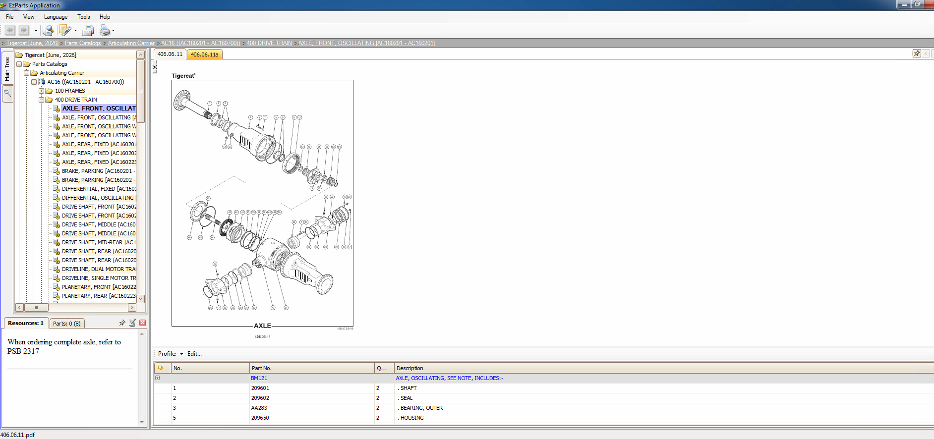
Task: Select DIFFERENTIAL, FIXED tree item
Action: [x=99, y=189]
